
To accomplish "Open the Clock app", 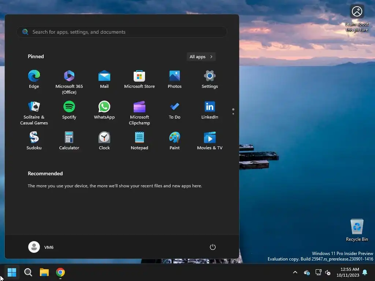I will click(x=104, y=141).
